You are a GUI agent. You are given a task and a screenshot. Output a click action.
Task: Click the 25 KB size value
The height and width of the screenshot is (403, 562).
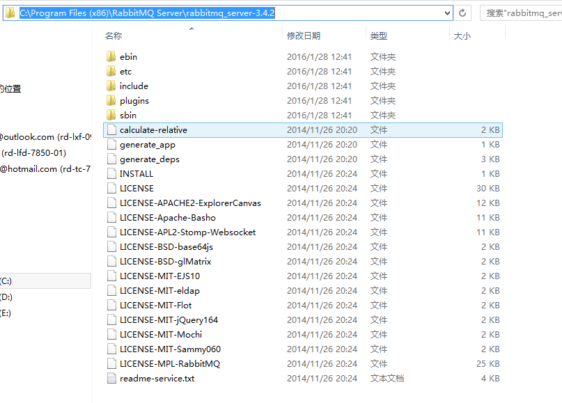(487, 363)
